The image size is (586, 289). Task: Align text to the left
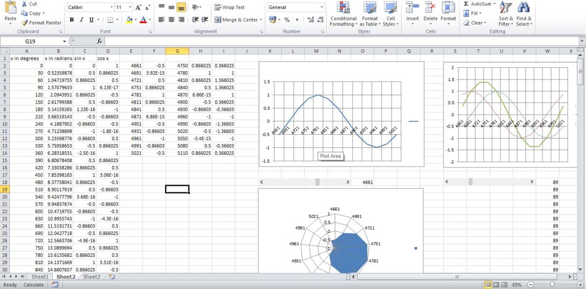pos(162,20)
